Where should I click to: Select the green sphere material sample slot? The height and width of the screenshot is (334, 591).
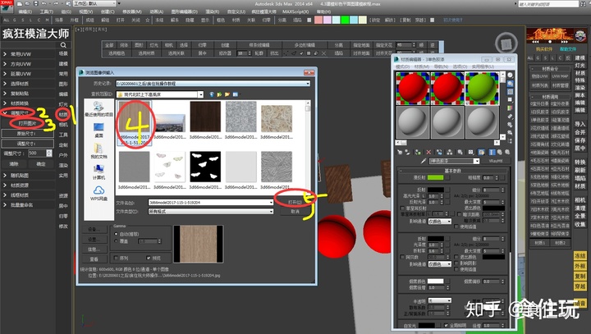pyautogui.click(x=482, y=88)
